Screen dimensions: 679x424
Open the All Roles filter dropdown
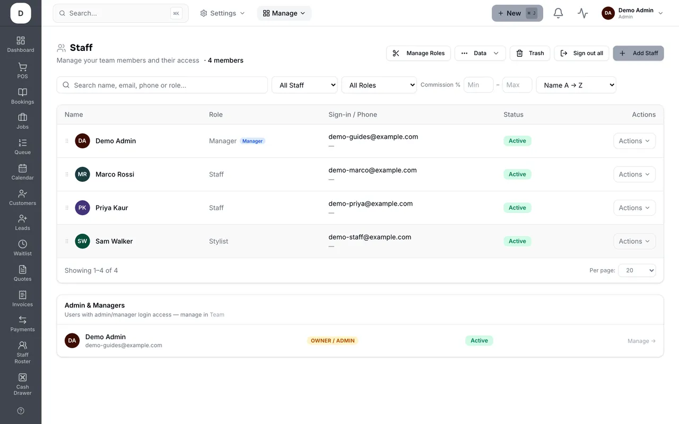(x=379, y=85)
